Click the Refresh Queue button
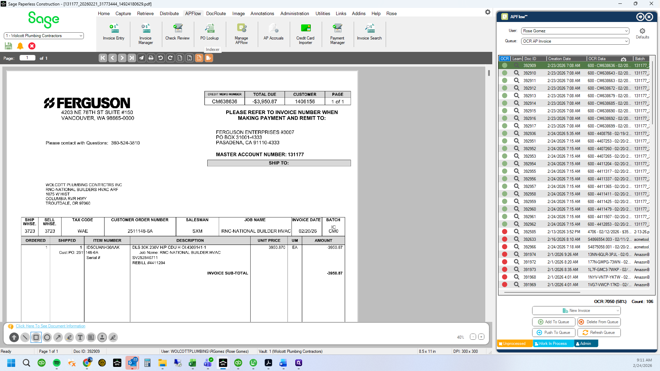The height and width of the screenshot is (371, 660). point(599,333)
